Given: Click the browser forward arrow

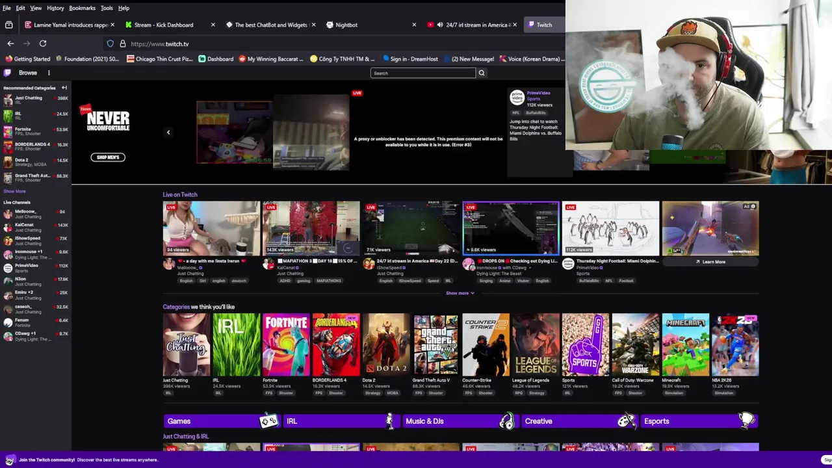Looking at the screenshot, I should pyautogui.click(x=27, y=44).
